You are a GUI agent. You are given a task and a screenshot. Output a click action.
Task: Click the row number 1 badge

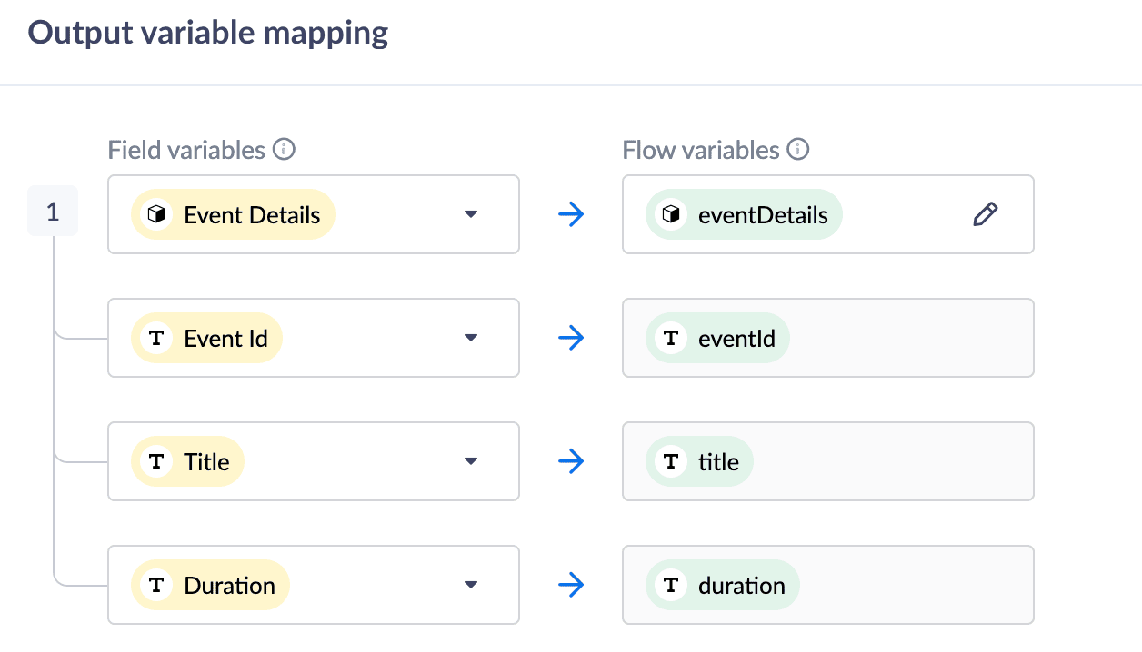click(53, 212)
